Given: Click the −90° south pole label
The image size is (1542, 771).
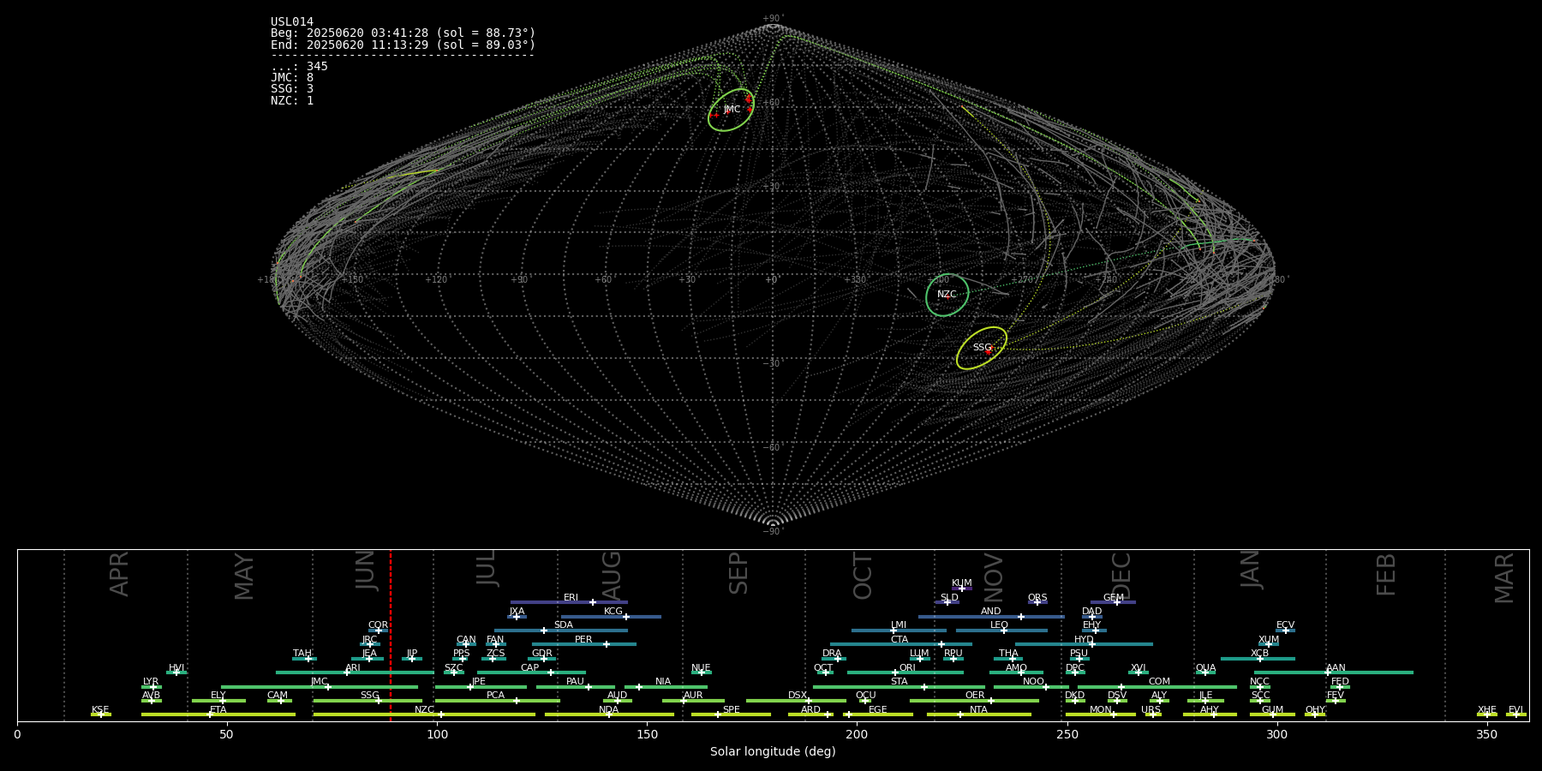Looking at the screenshot, I should point(773,532).
